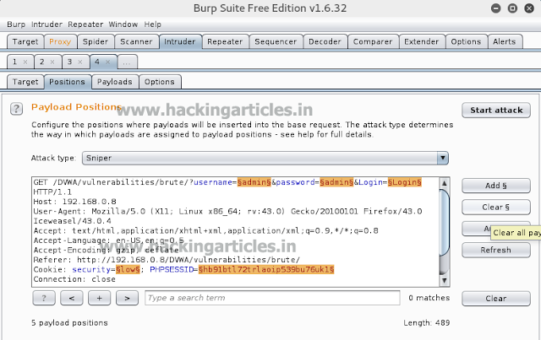
Task: Select Intruder attack tab 3
Action: (x=69, y=62)
